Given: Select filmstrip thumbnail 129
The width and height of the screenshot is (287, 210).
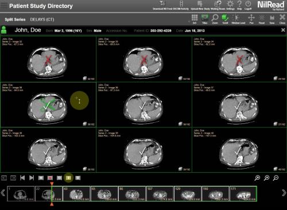Looking at the screenshot, I should tap(188, 193).
